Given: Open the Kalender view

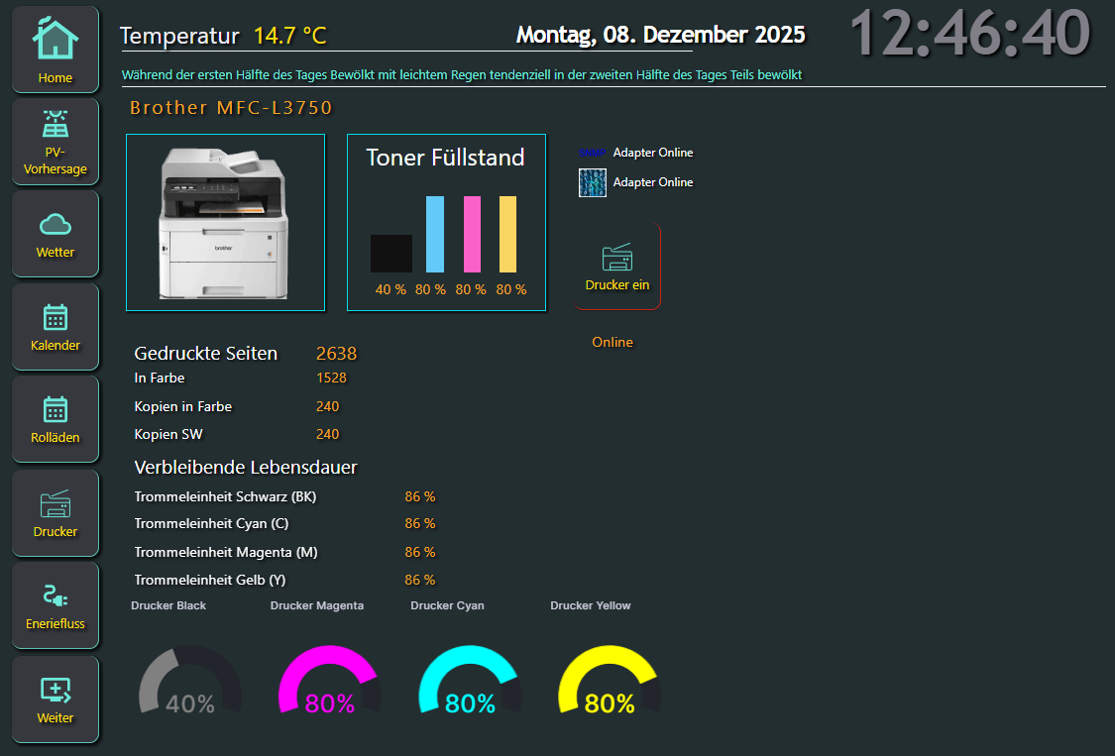Looking at the screenshot, I should tap(55, 327).
